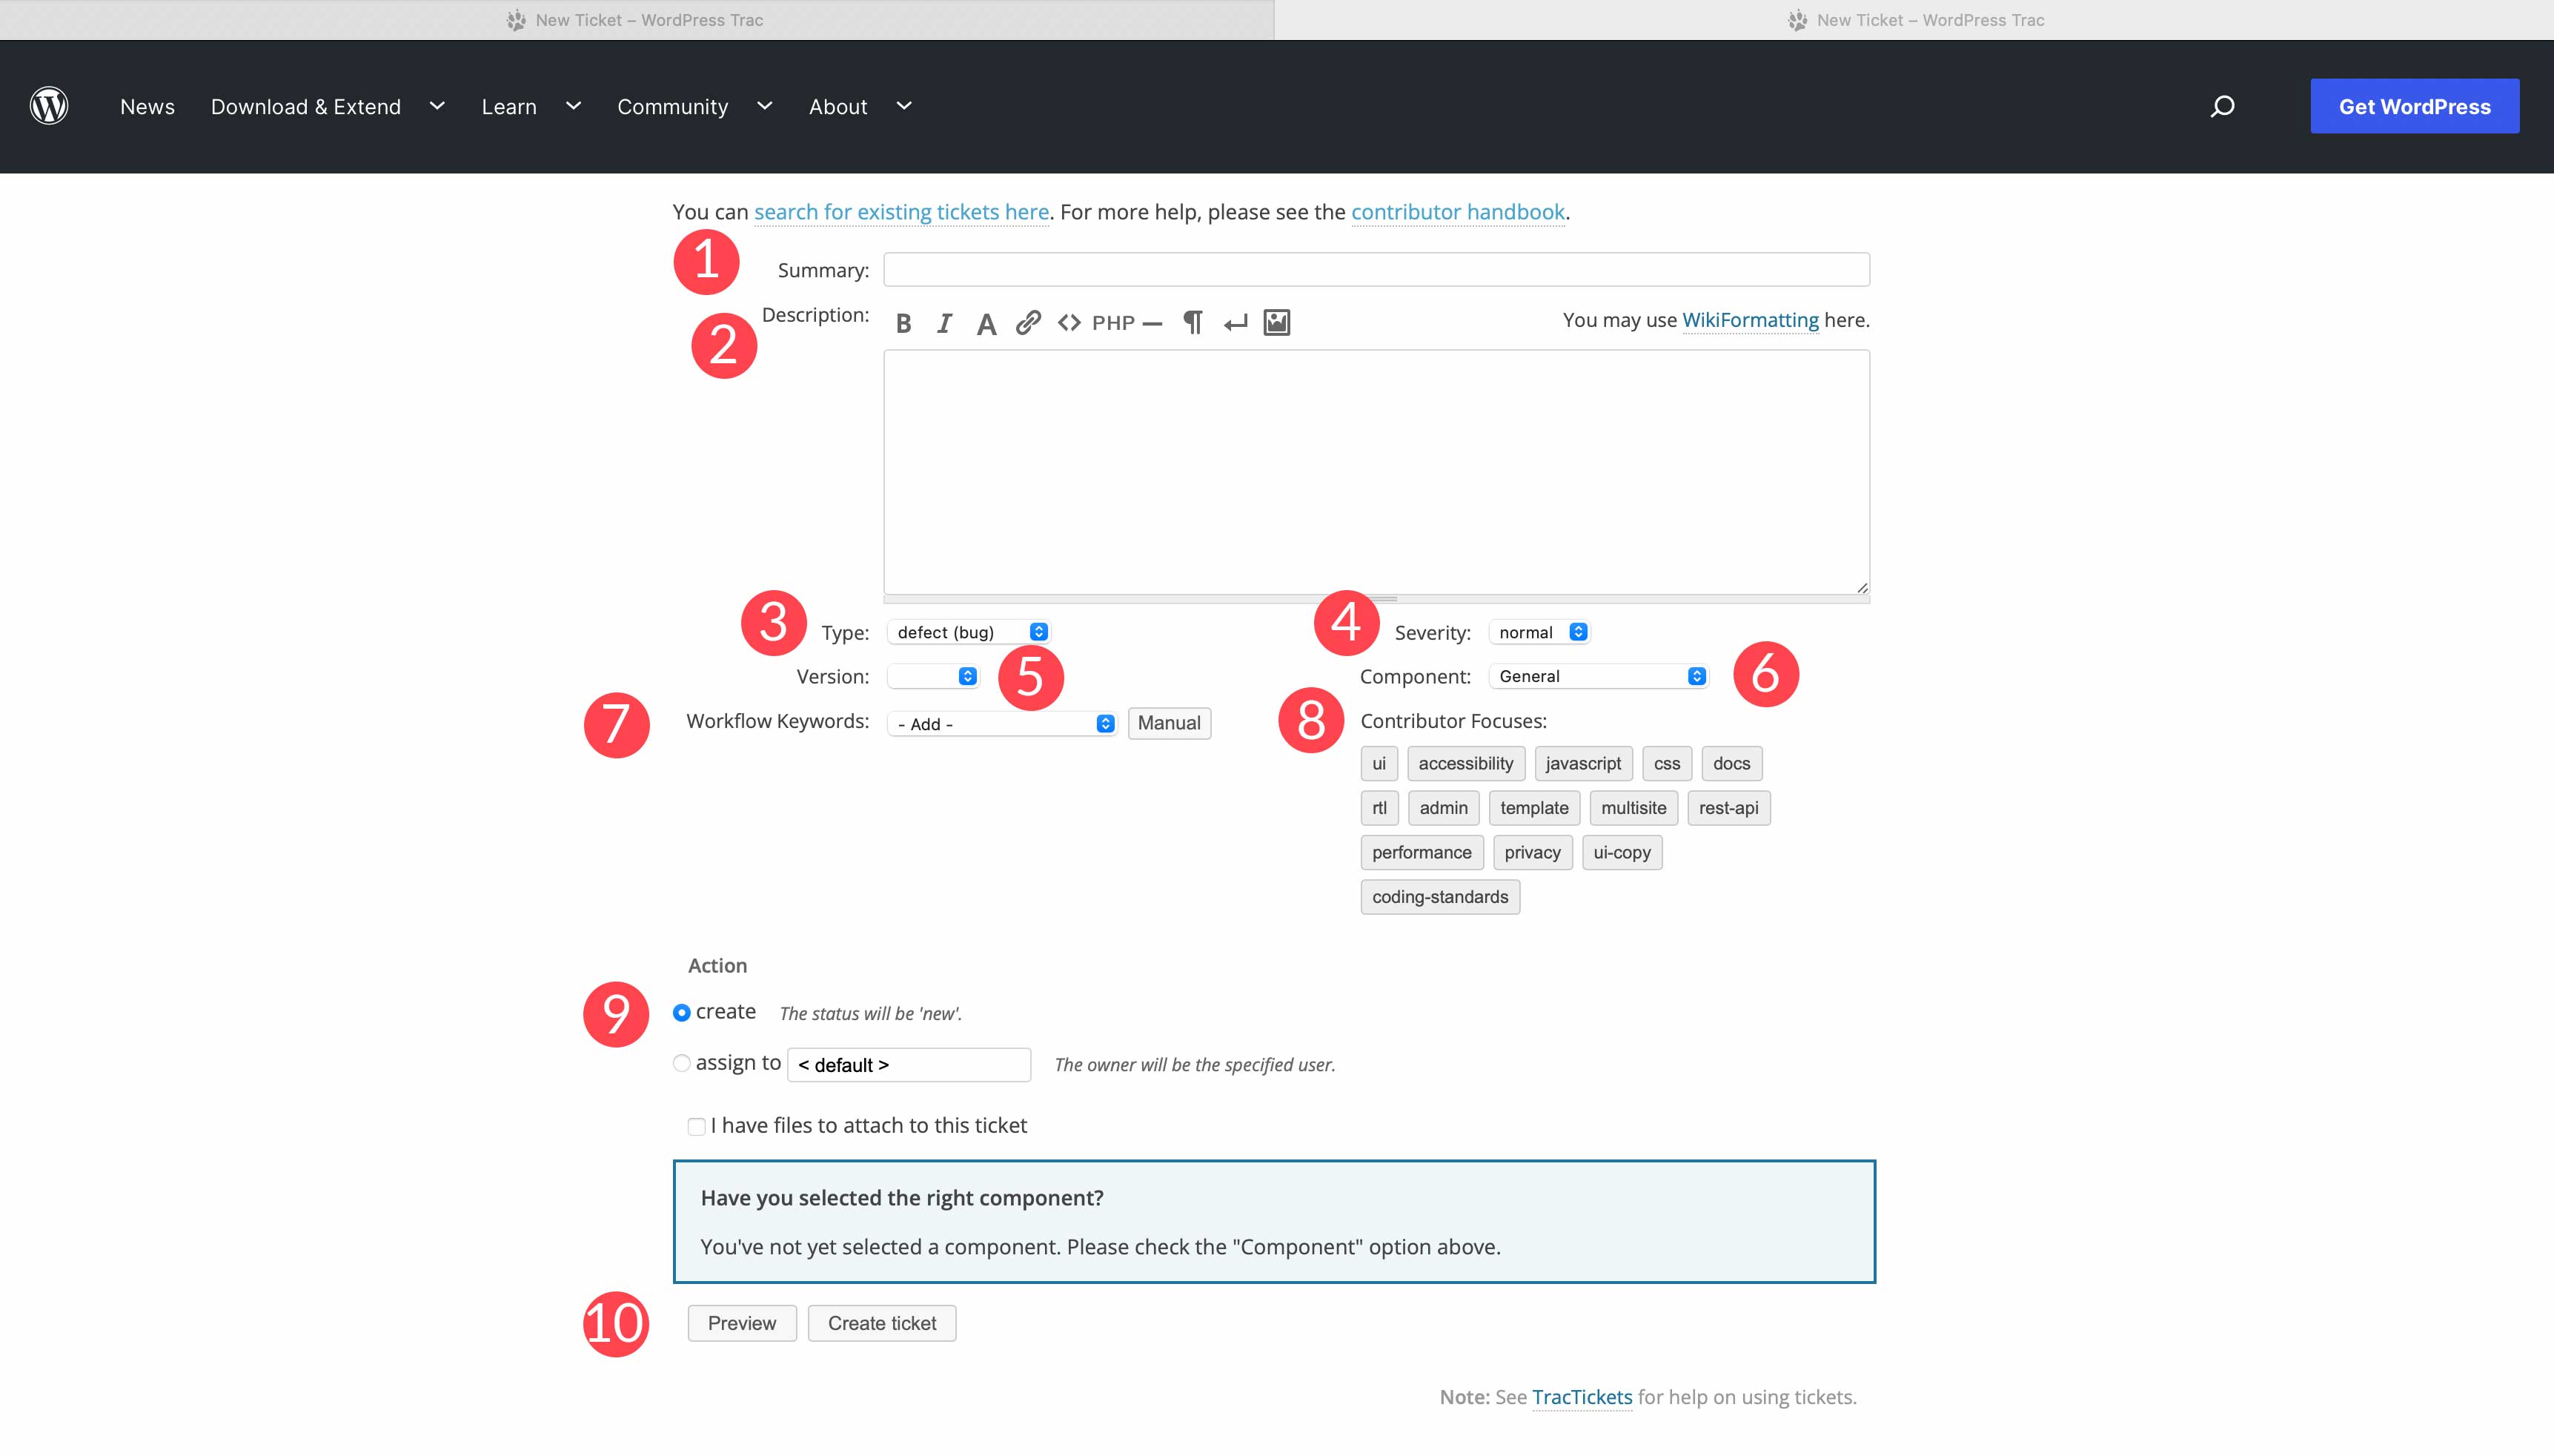Click the 'search for existing tickets here' link

pyautogui.click(x=902, y=211)
